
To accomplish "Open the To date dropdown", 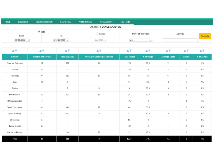I will pos(61,40).
